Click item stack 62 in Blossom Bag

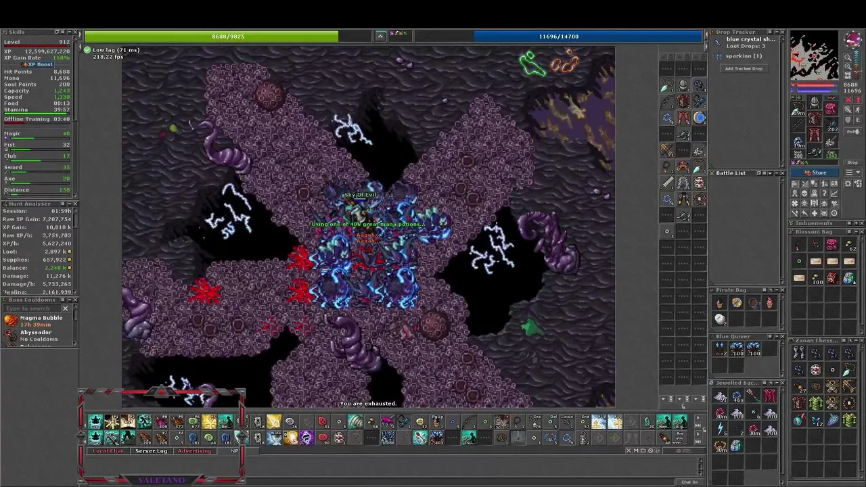(848, 245)
